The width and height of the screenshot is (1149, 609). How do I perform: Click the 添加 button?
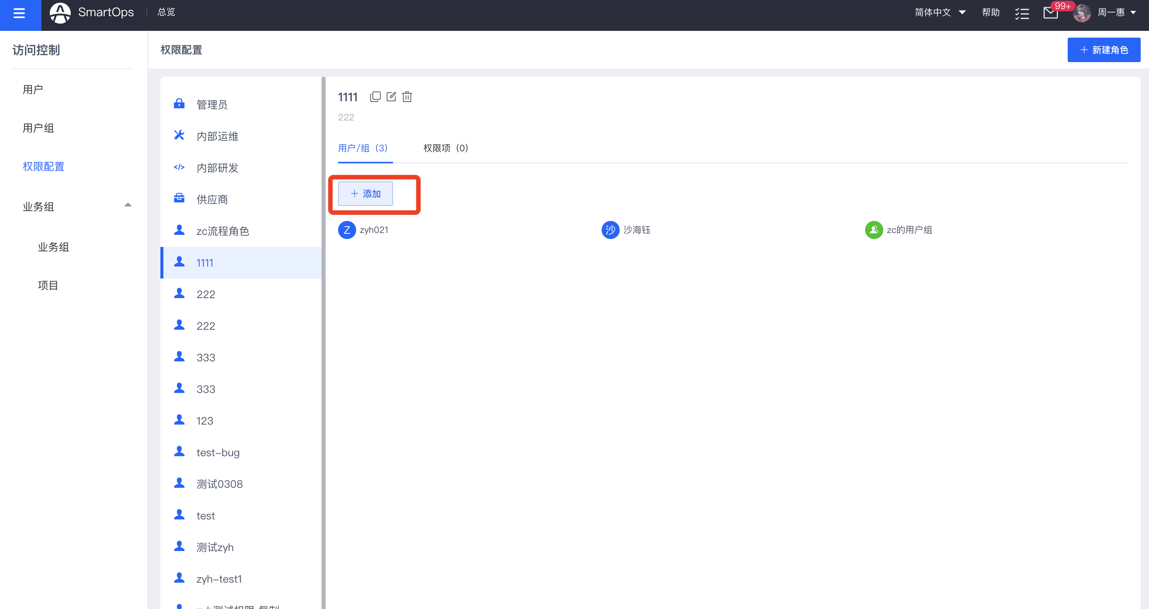point(365,193)
